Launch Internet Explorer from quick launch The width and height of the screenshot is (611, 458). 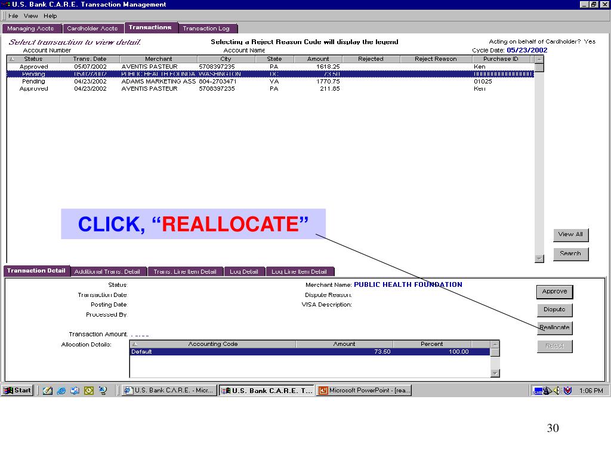tap(61, 390)
